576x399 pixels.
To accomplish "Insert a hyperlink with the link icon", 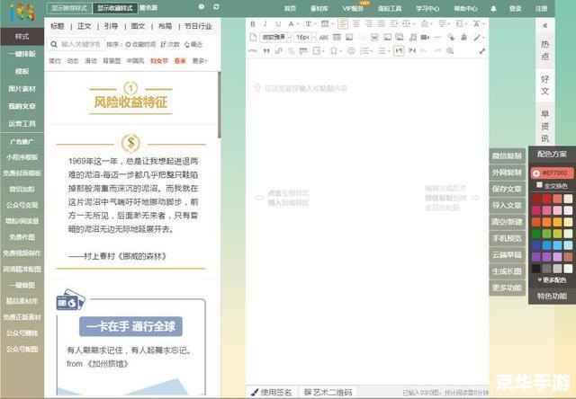I will [x=279, y=51].
